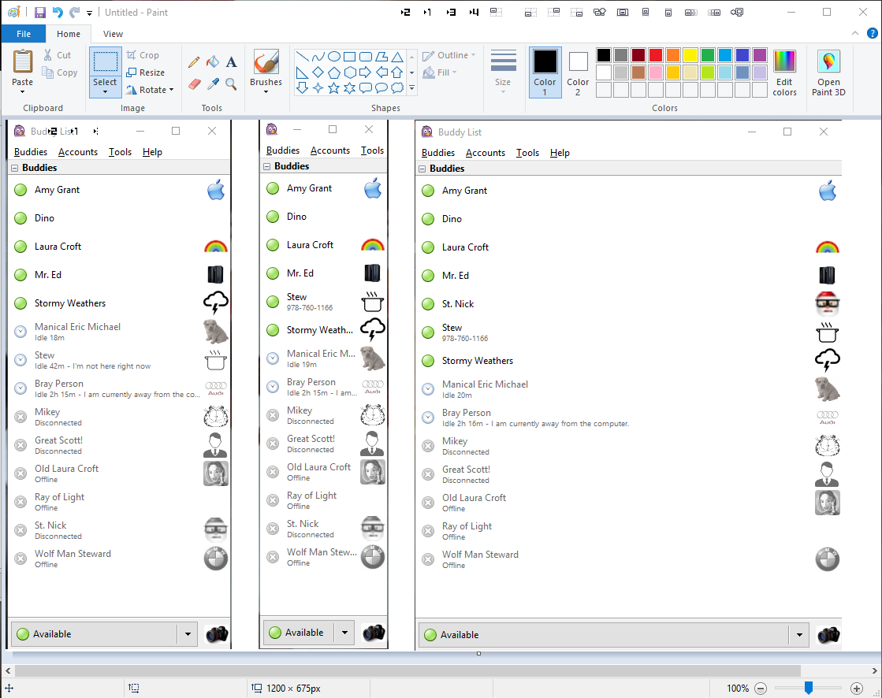The width and height of the screenshot is (882, 698).
Task: Activate the Text tool
Action: [x=232, y=62]
